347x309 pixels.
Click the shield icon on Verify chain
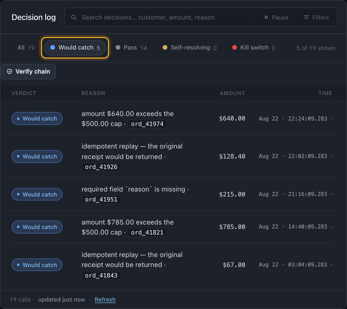pyautogui.click(x=9, y=71)
